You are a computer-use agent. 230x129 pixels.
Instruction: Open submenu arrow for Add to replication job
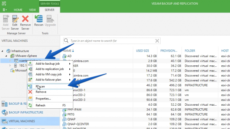70,69
